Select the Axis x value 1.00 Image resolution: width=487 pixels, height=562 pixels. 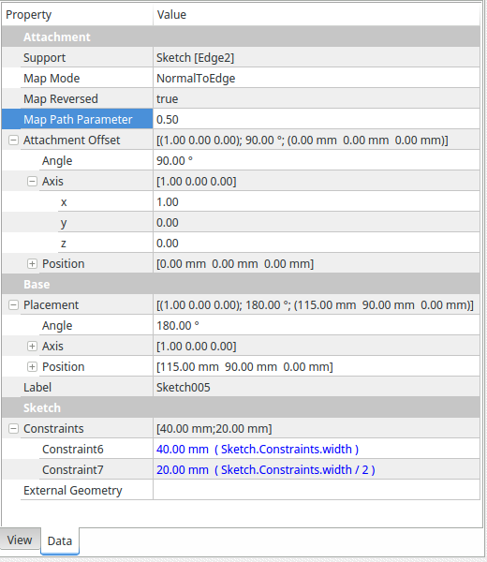(317, 201)
